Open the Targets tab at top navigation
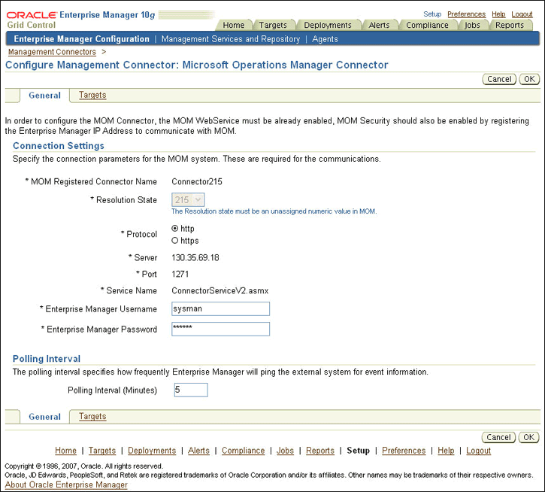Viewport: 545px width, 492px height. 273,25
